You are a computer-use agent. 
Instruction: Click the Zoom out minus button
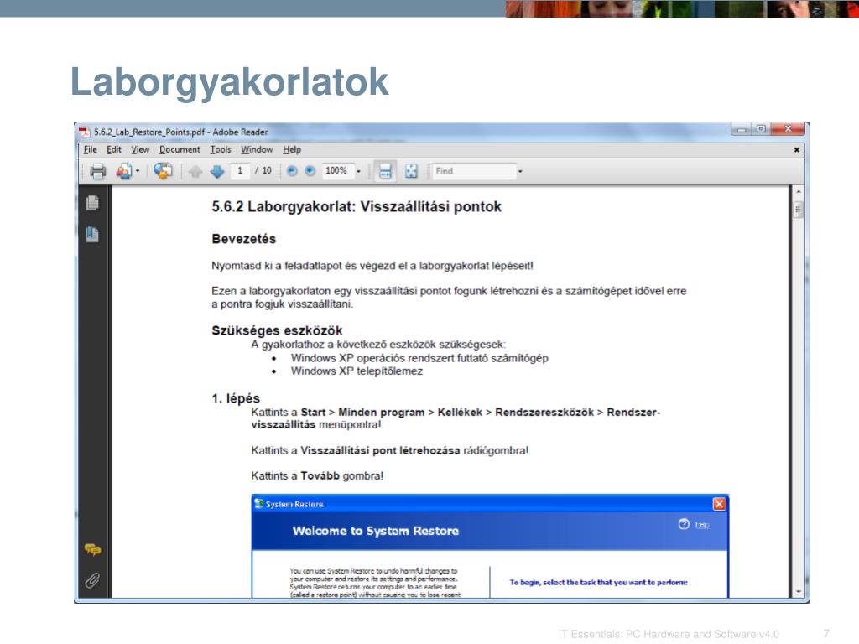click(x=292, y=171)
